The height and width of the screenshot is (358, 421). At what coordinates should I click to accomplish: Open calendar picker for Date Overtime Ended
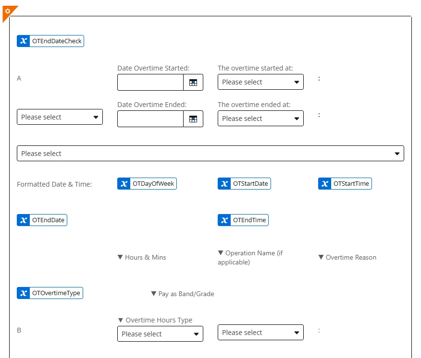coord(193,119)
